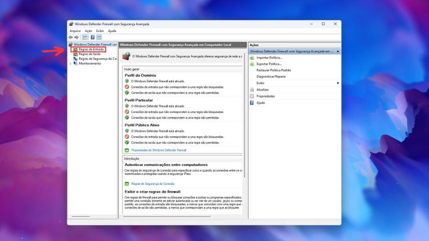Image resolution: width=429 pixels, height=241 pixels.
Task: Click the Regras de Entrada tree icon
Action: 75,50
